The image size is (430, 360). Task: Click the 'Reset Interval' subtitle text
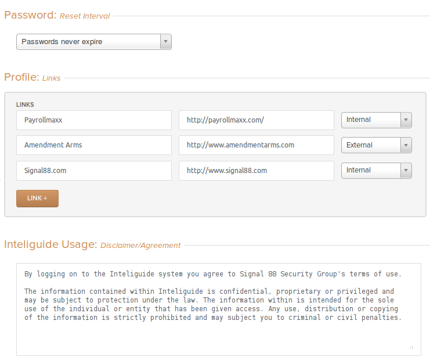(85, 16)
